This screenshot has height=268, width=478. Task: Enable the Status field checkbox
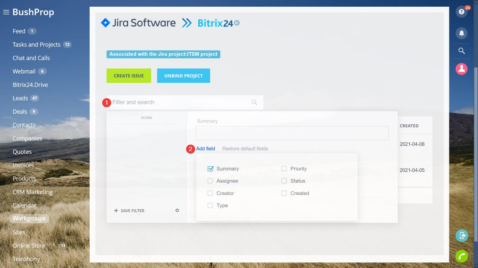click(284, 181)
